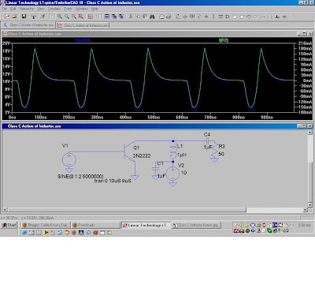Select the Draw Wire pencil tool

click(178, 17)
